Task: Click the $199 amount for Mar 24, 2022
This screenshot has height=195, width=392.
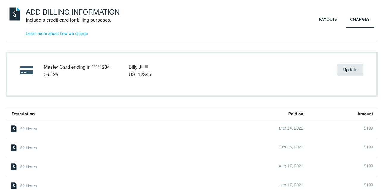Action: [368, 128]
